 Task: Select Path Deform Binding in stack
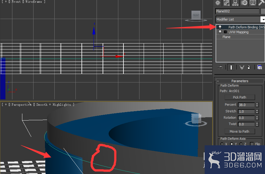246,27
